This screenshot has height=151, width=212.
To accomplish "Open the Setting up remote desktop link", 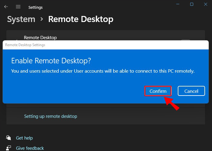I will coord(51,116).
